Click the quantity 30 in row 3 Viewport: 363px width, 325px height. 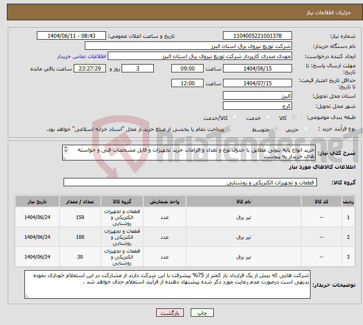[80, 257]
